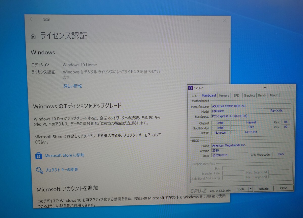Viewport: 303px width, 218px height.
Task: Click the back arrow in Settings window
Action: 32,19
